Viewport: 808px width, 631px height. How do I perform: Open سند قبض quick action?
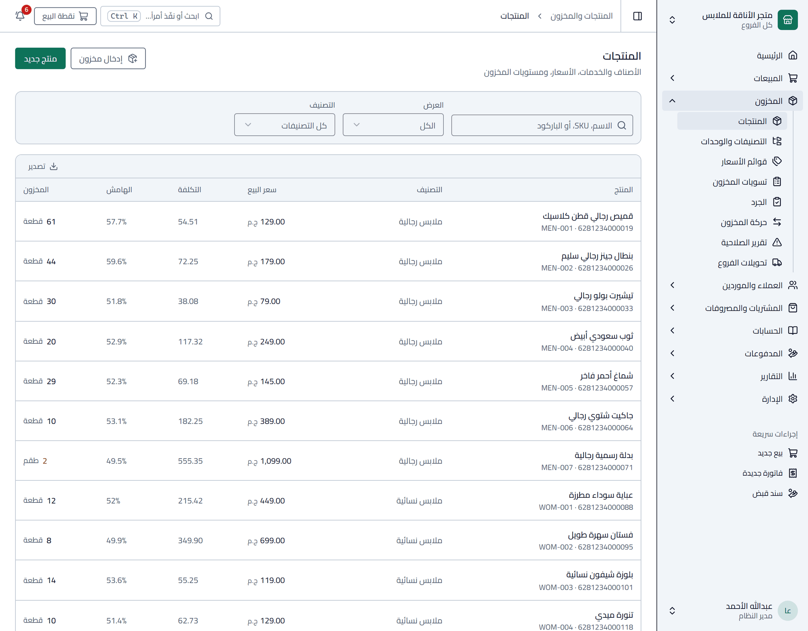click(x=732, y=493)
